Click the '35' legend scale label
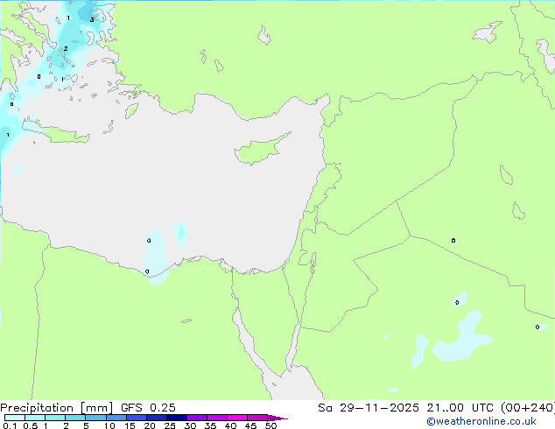 tap(210, 425)
